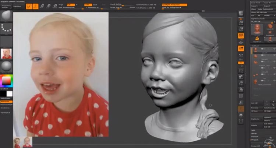This screenshot has width=276, height=148.
Task: Toggle the orange Rgb channel button
Action: (x=71, y=5)
